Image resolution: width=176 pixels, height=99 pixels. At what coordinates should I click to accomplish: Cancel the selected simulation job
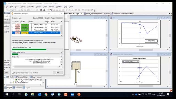tap(47, 18)
